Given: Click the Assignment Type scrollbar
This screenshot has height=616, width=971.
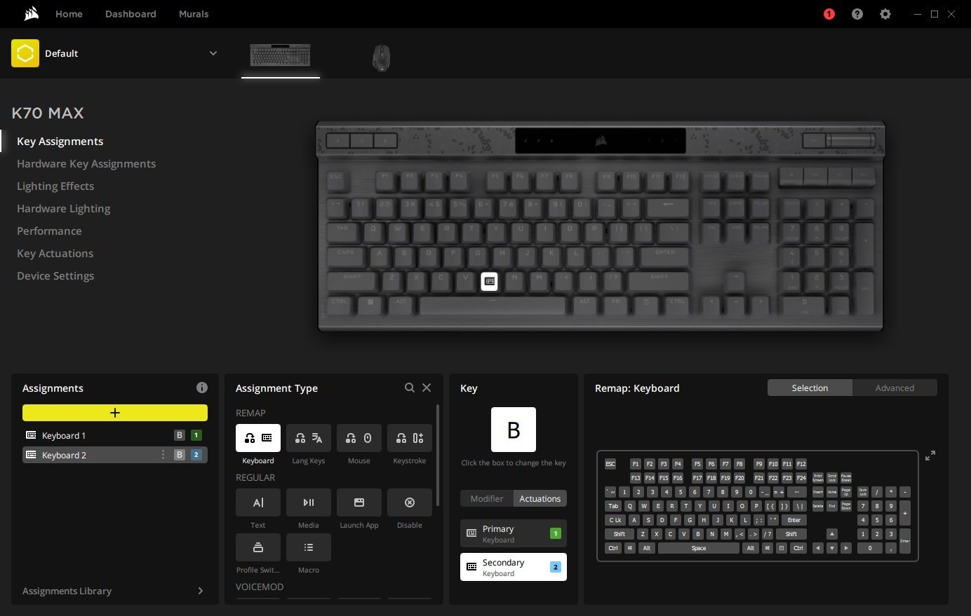Looking at the screenshot, I should pyautogui.click(x=438, y=454).
